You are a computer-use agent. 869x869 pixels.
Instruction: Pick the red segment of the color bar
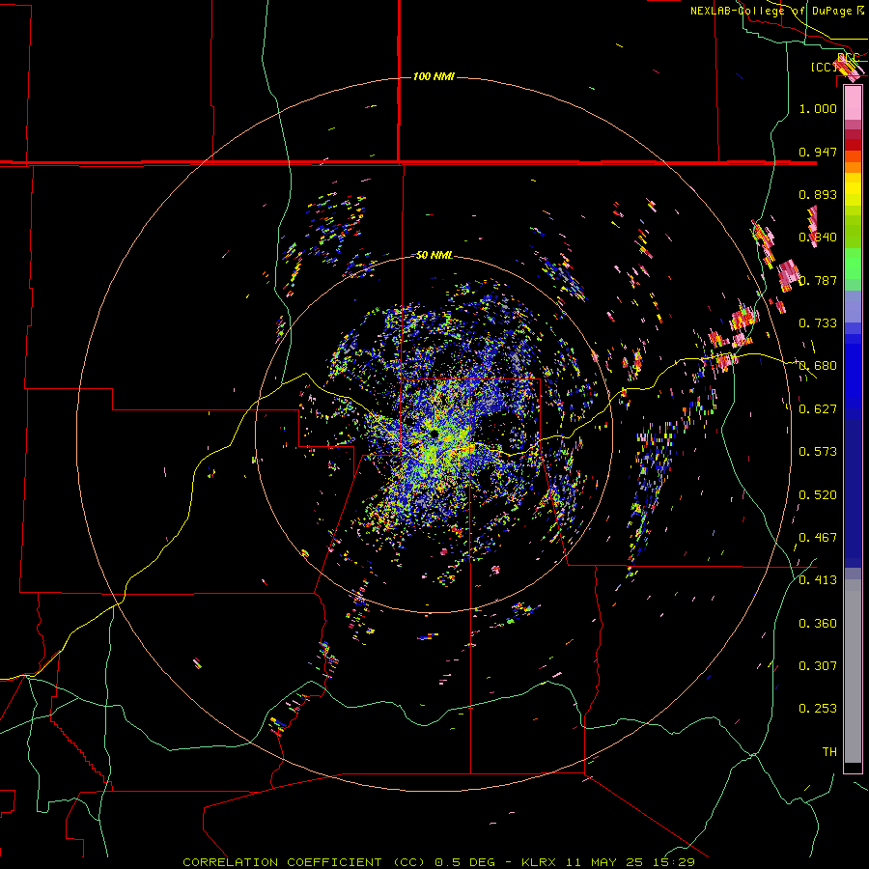point(853,145)
